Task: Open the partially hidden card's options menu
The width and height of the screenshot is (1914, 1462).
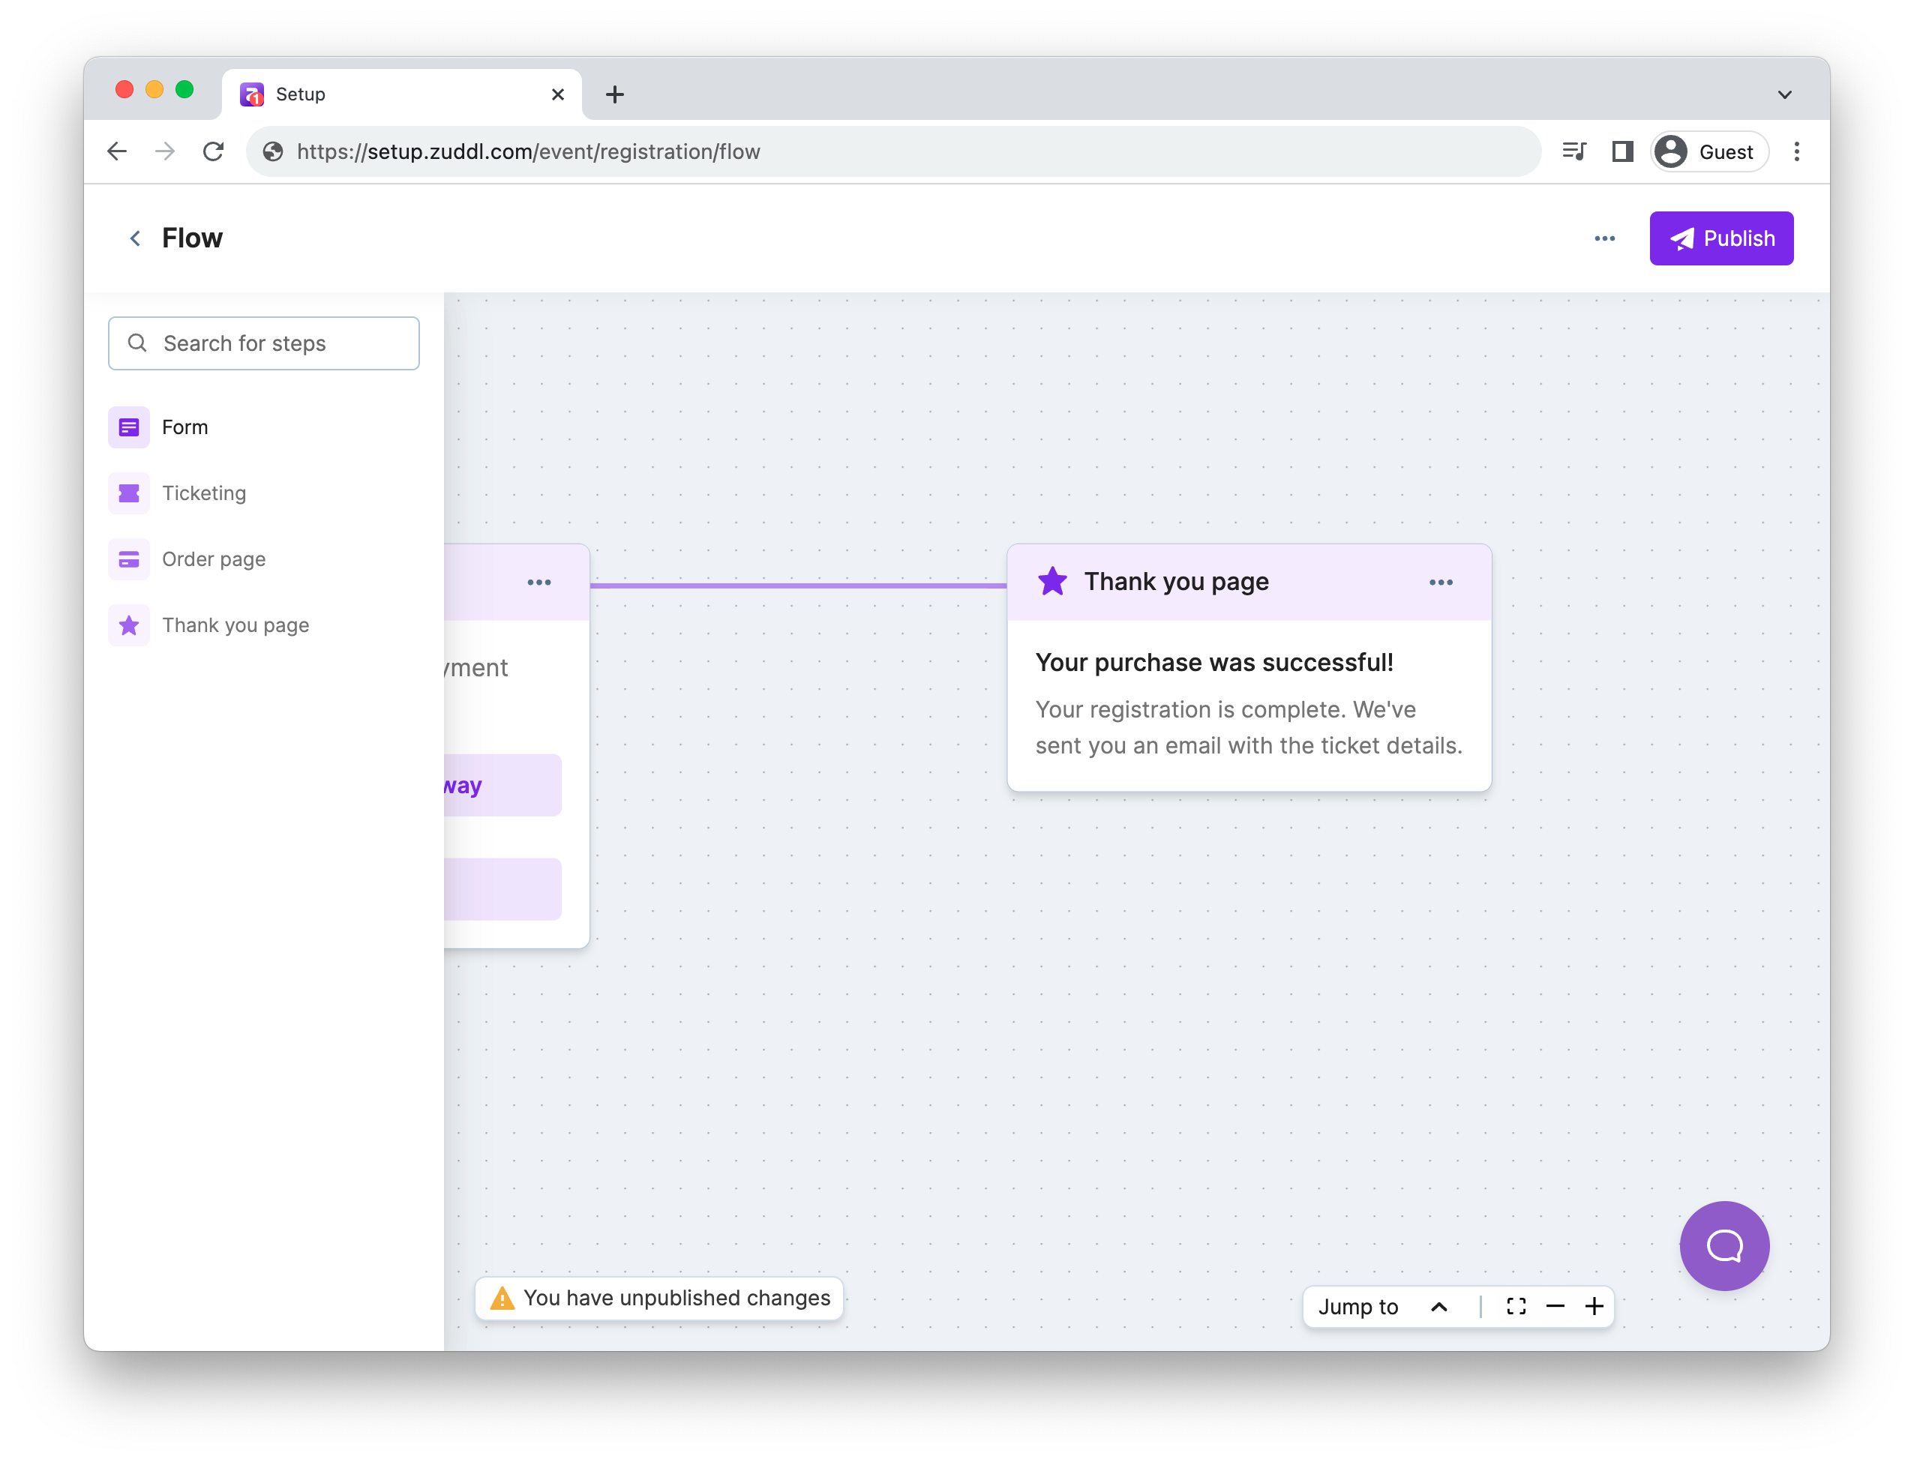Action: [x=538, y=583]
